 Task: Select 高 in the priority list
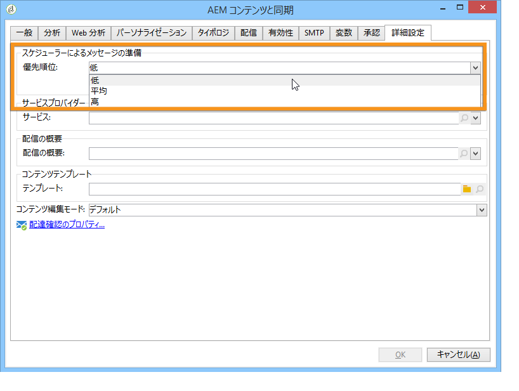point(285,102)
